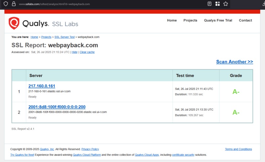Click the Projects breadcrumb link
The image size is (265, 162).
click(x=46, y=37)
